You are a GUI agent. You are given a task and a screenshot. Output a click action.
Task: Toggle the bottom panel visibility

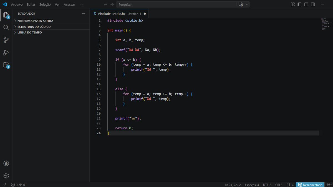[306, 4]
